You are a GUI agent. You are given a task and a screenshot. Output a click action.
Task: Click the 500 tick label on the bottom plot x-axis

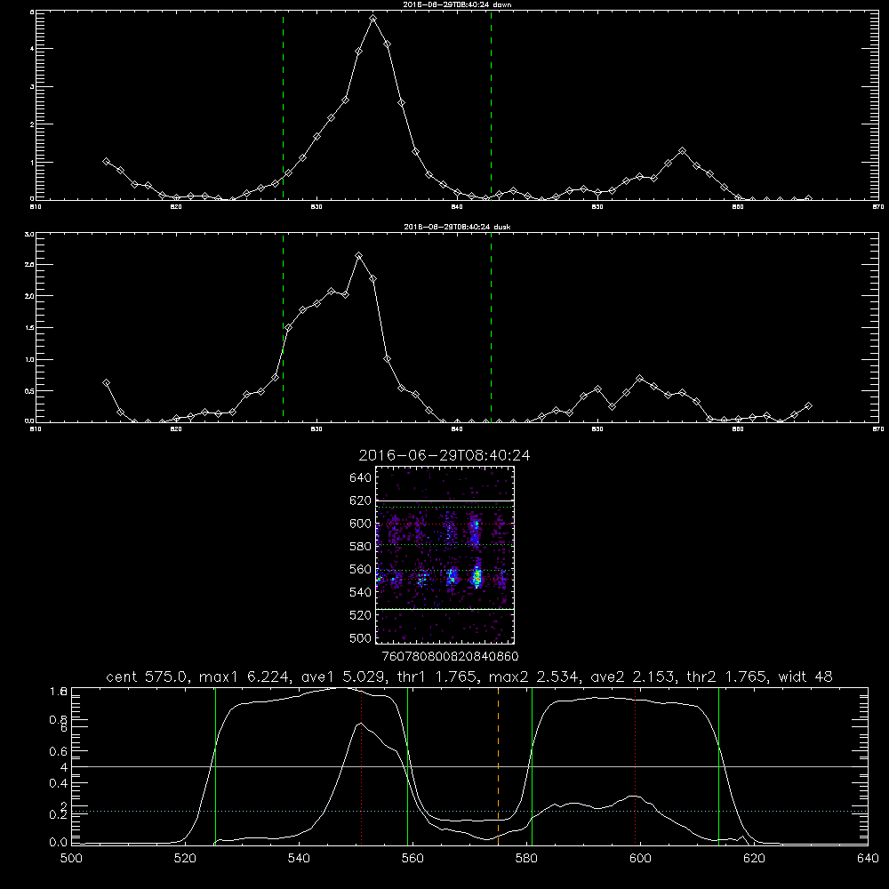pyautogui.click(x=71, y=859)
